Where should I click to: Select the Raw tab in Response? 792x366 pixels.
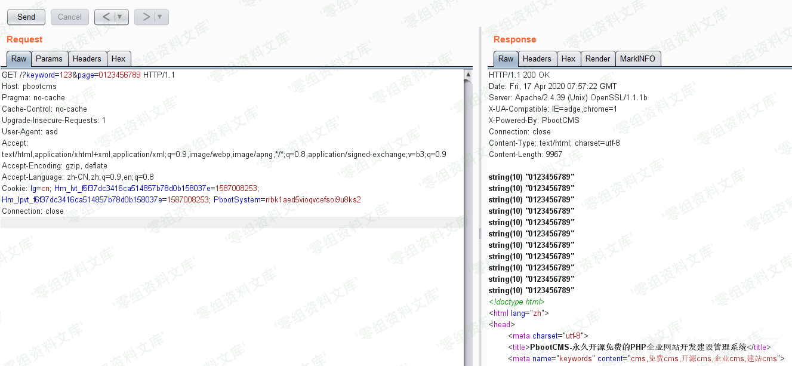click(506, 59)
